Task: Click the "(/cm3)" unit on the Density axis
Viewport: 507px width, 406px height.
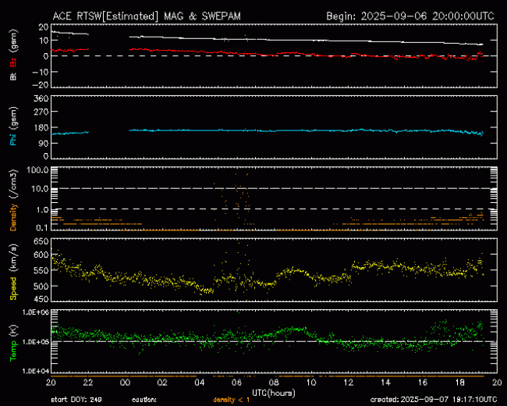Action: click(13, 183)
